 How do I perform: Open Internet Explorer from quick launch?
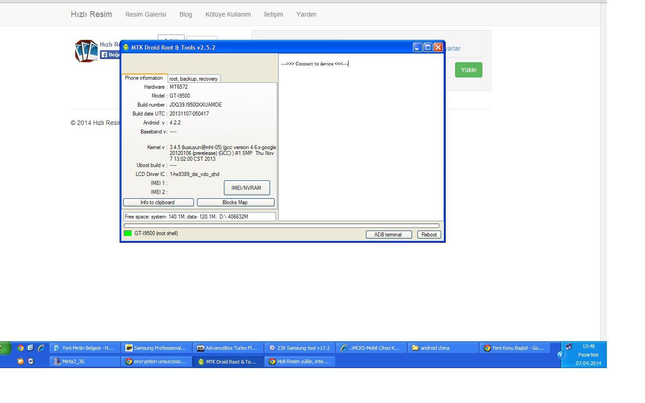coord(41,348)
